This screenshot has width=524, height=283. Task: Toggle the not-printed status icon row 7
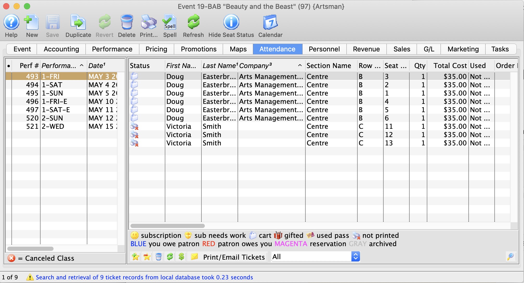point(135,126)
